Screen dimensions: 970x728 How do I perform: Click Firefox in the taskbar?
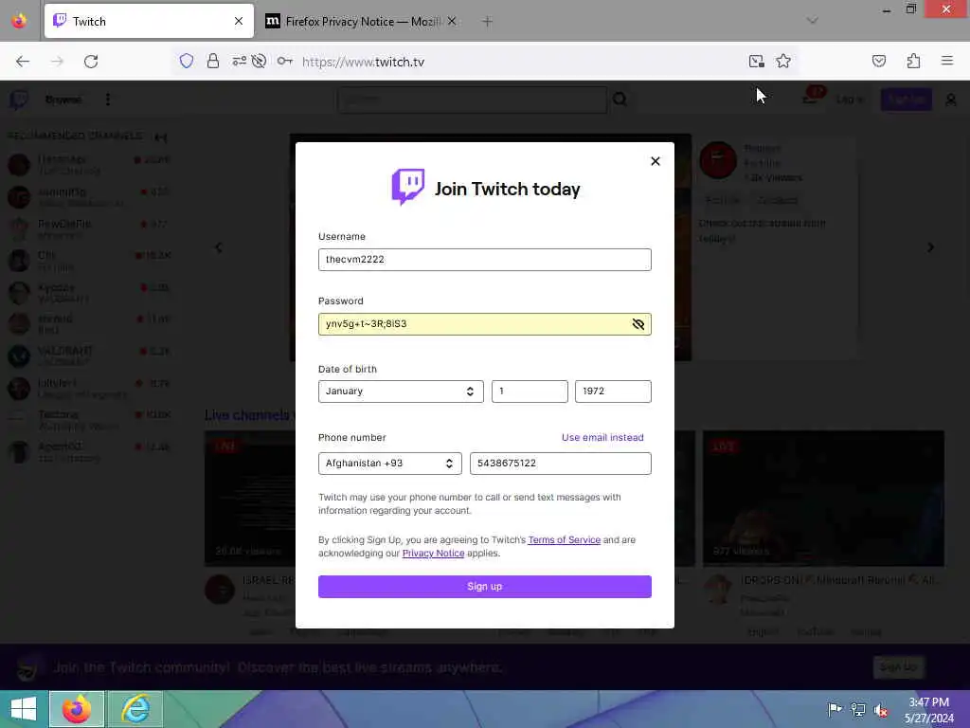[x=77, y=709]
